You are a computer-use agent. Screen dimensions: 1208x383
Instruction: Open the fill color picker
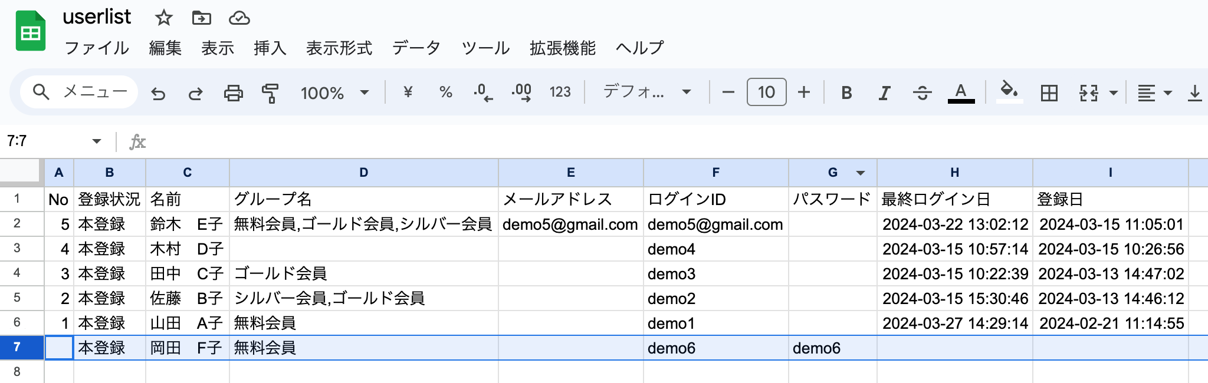click(x=1009, y=92)
